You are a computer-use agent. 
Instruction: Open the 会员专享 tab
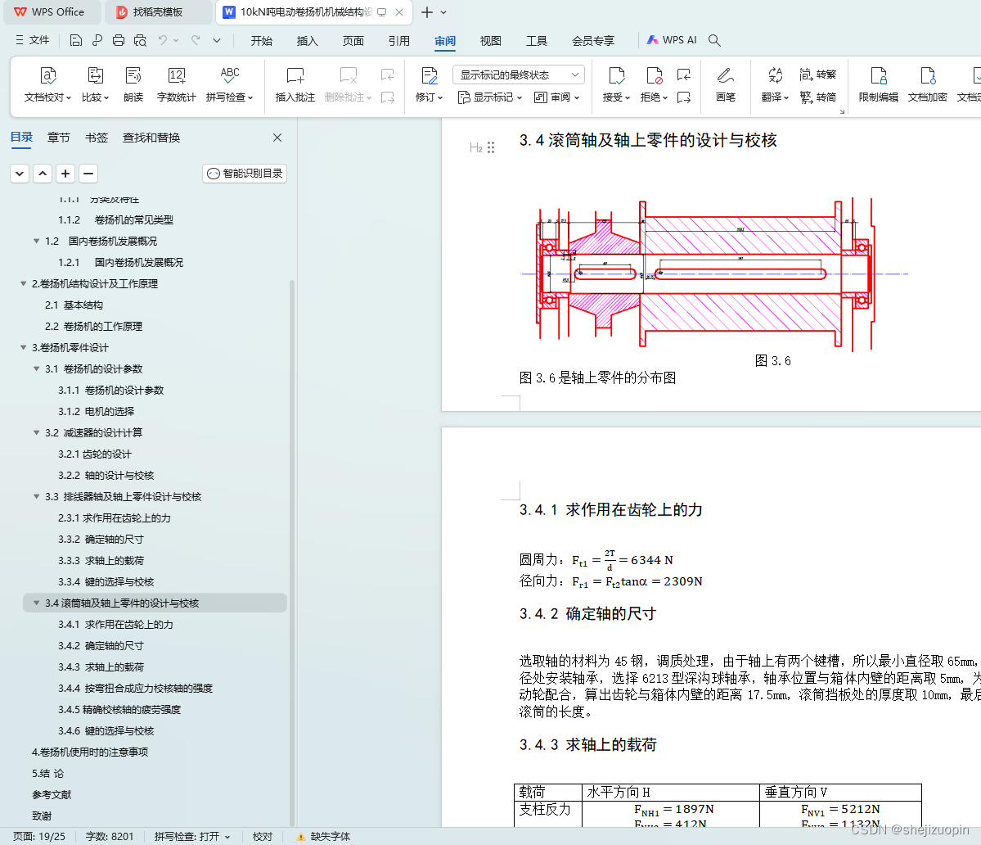[x=593, y=41]
